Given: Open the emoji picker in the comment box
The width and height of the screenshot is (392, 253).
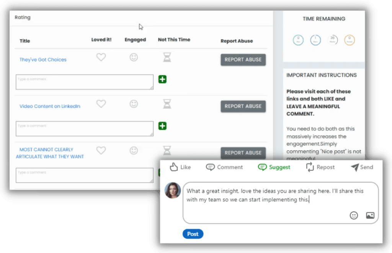Looking at the screenshot, I should point(354,216).
